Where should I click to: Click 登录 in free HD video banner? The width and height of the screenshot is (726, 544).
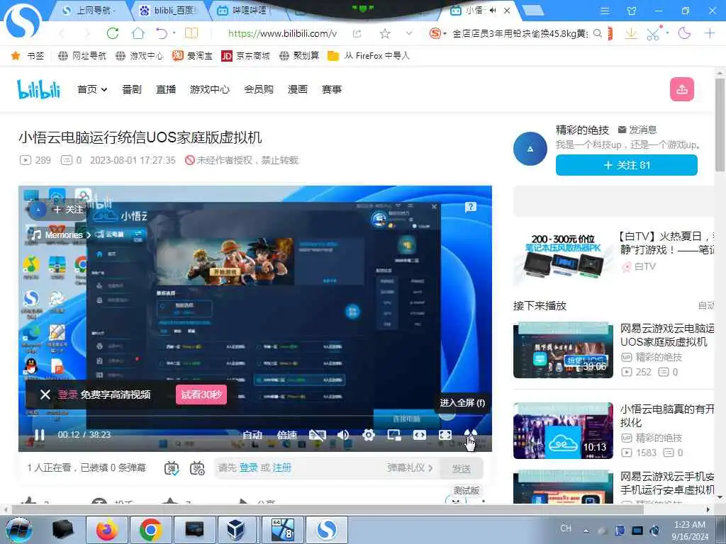67,395
